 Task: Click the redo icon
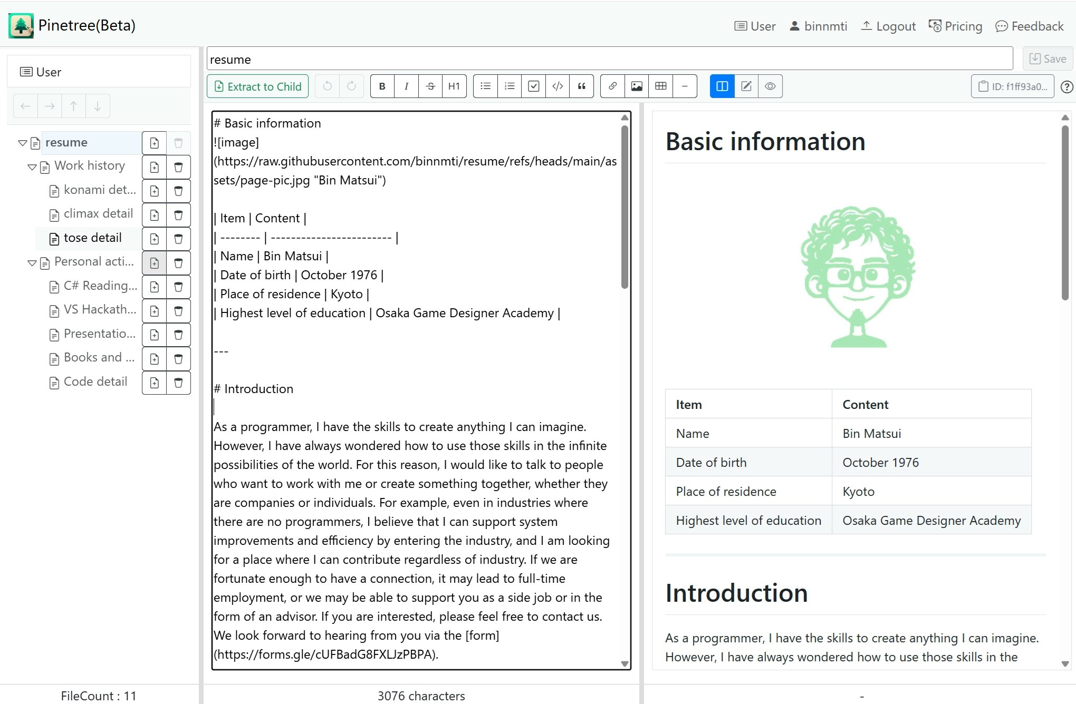[x=351, y=86]
